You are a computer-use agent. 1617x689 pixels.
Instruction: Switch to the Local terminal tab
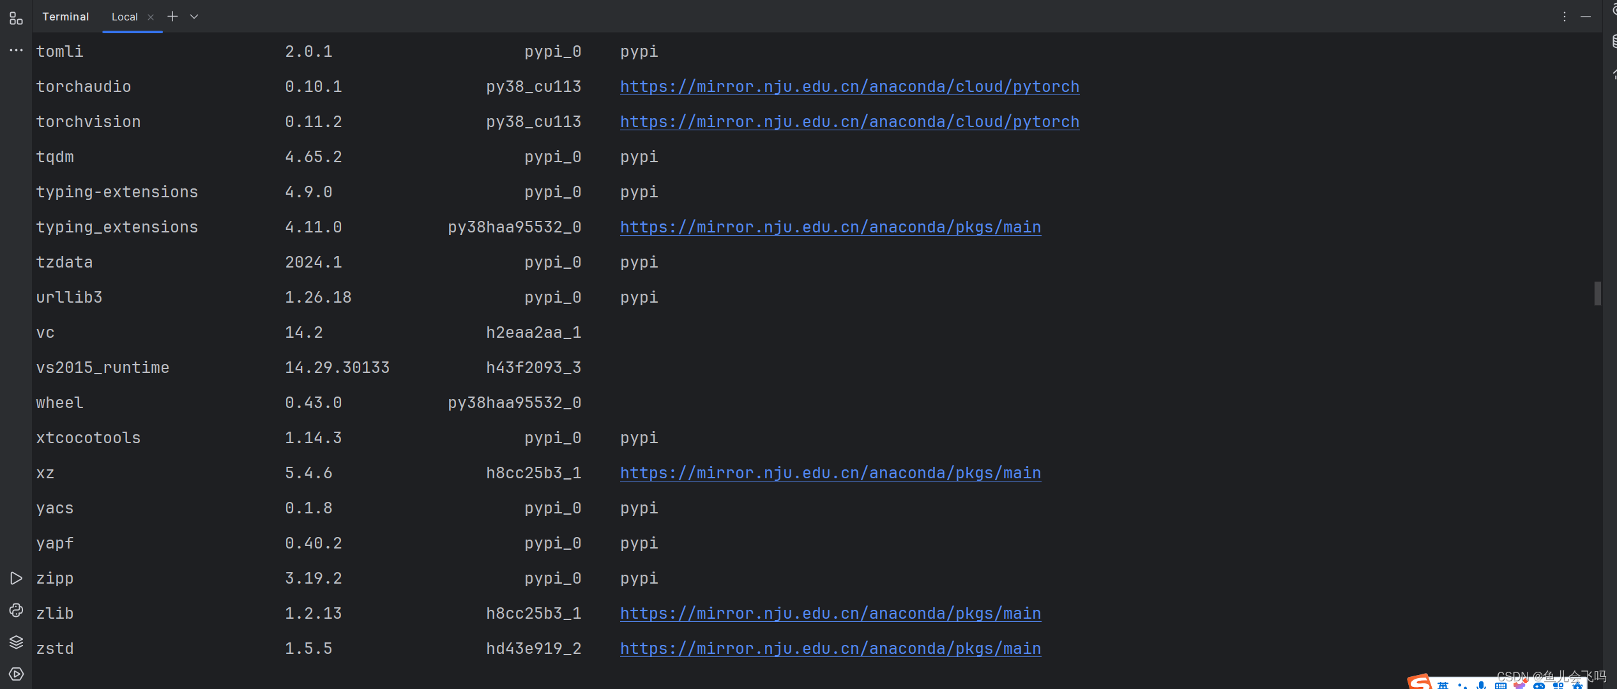[x=125, y=17]
